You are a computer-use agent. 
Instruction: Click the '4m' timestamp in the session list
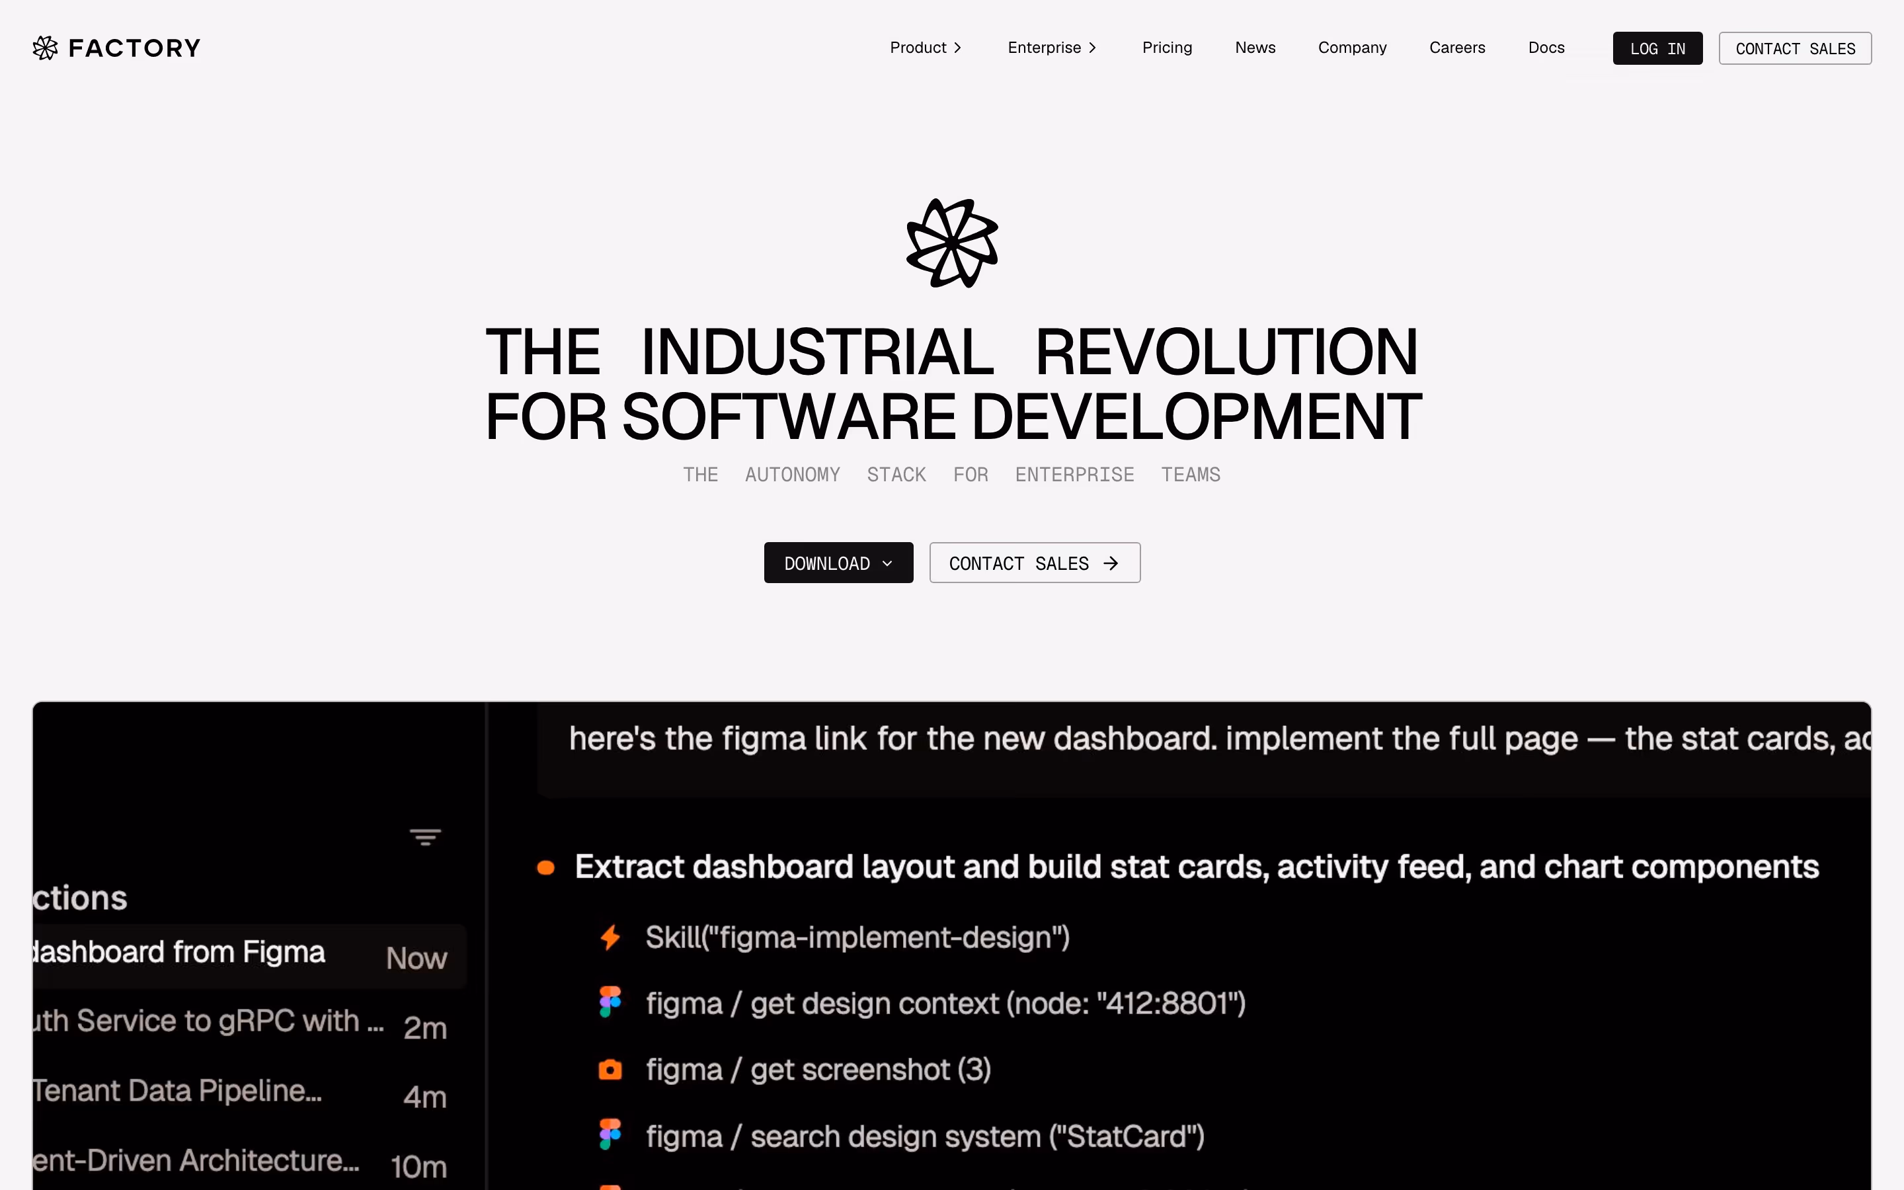[425, 1097]
